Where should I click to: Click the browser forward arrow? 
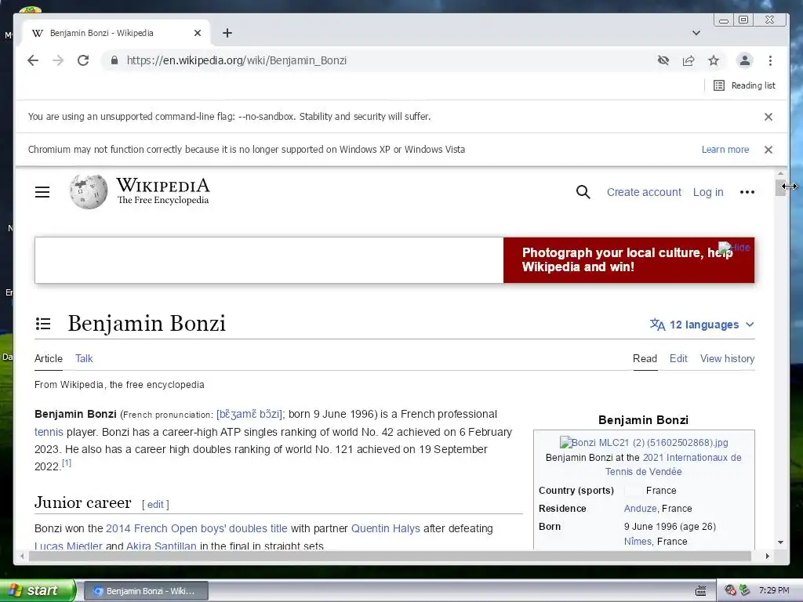point(58,60)
